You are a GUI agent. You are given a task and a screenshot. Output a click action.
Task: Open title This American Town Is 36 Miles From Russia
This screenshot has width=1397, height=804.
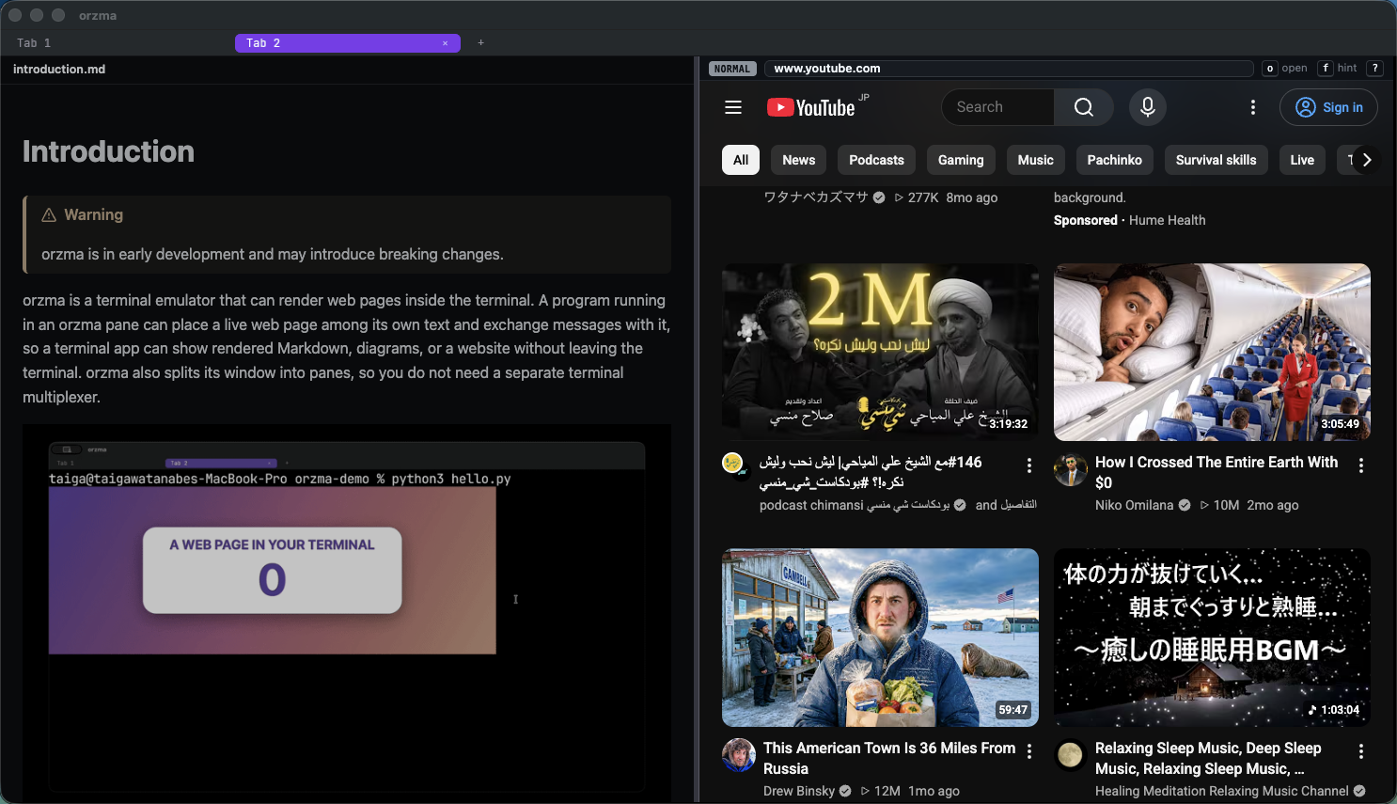[889, 758]
